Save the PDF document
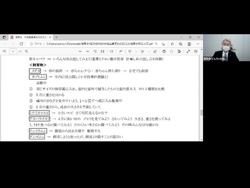This screenshot has width=250, height=188. pos(172,51)
